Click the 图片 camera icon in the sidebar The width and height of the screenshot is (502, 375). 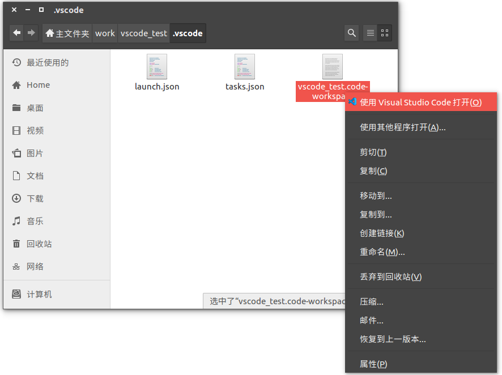(16, 153)
